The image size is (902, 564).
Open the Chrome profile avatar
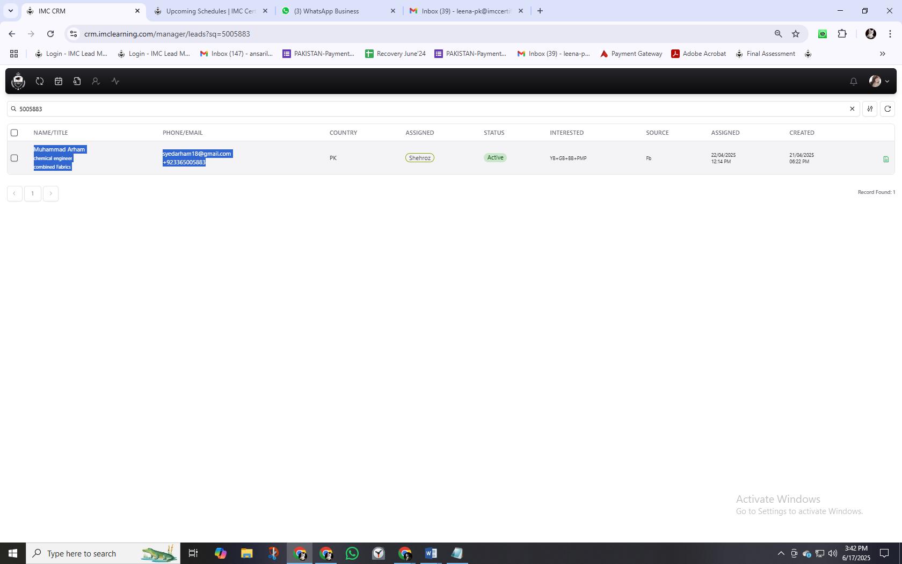pyautogui.click(x=871, y=34)
